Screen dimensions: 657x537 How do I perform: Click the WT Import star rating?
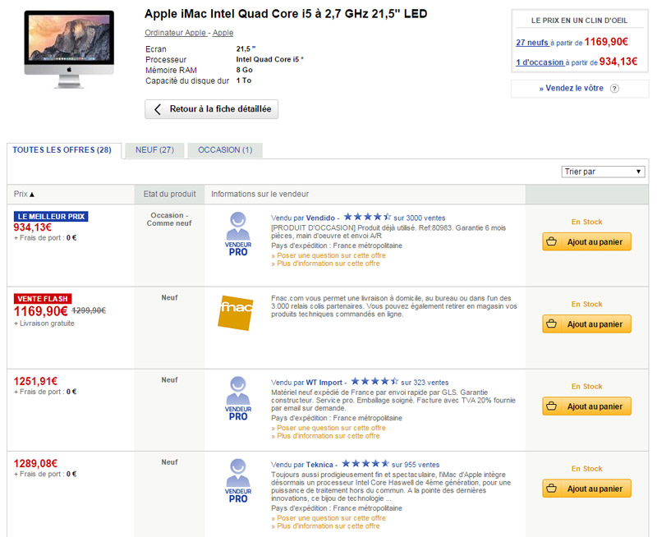[372, 381]
